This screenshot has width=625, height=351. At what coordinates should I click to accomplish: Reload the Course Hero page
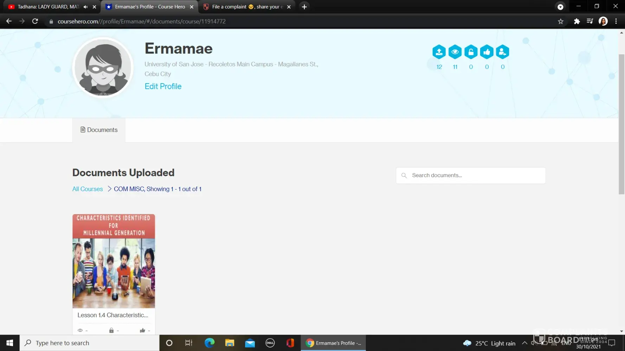point(35,21)
